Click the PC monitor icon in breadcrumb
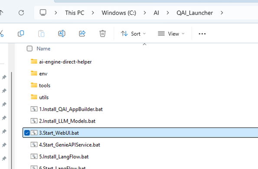Screen dimensions: 258x169 point(43,13)
